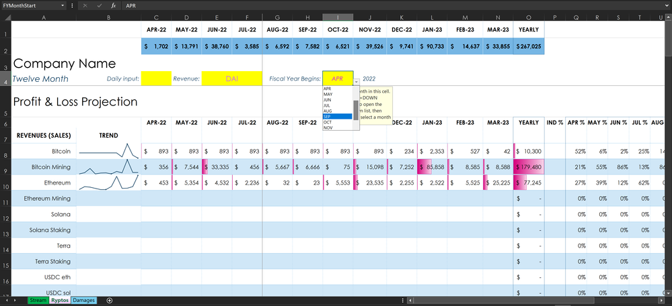Click the formula bar cancel X icon
Image resolution: width=672 pixels, height=306 pixels.
pos(85,5)
